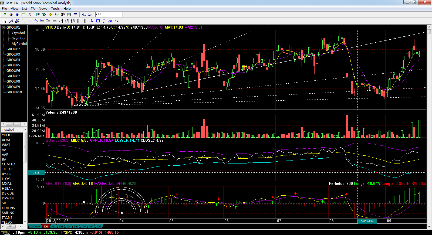
Task: Click the 2012/08/16 date marker
Action: coord(367,221)
